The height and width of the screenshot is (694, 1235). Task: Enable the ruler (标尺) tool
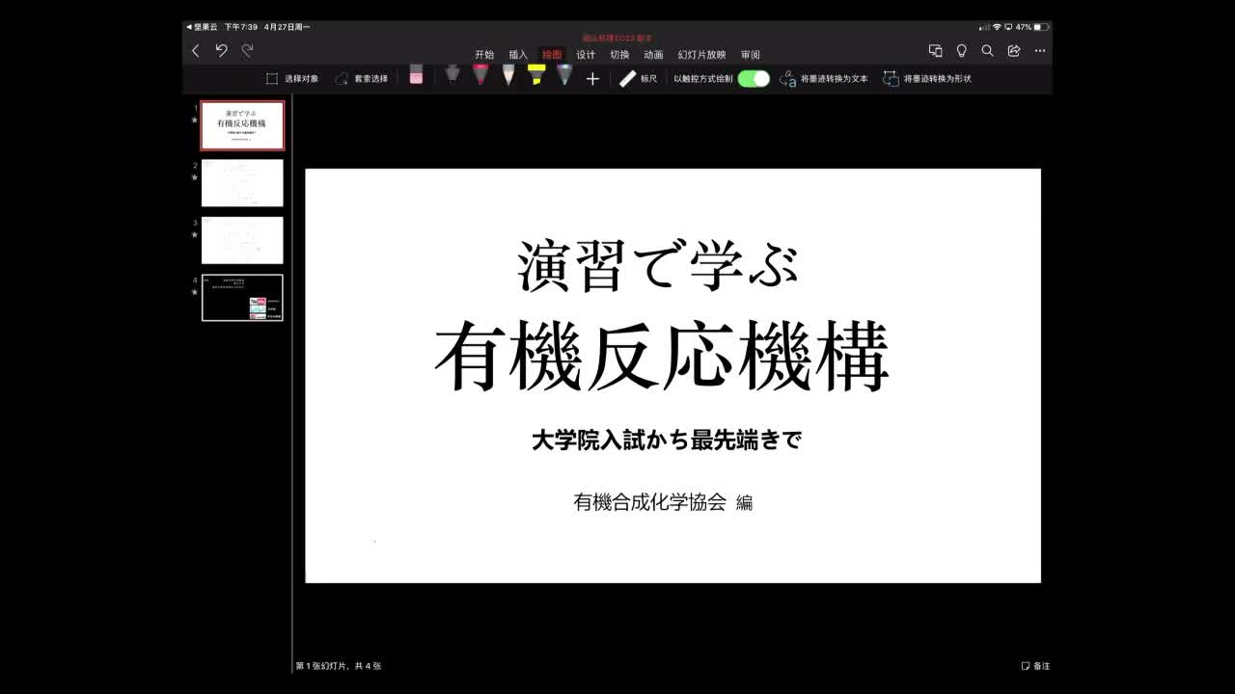click(638, 78)
